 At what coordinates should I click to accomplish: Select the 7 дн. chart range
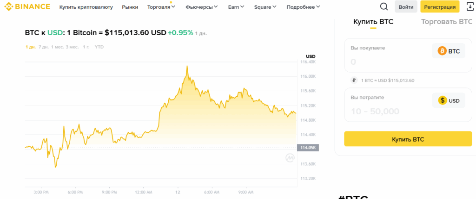click(x=44, y=47)
